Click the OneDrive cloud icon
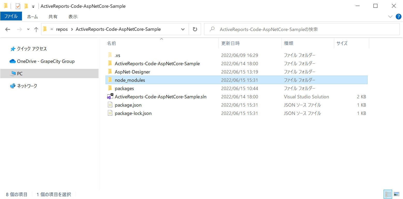Viewport: 403px width, 199px height. tap(13, 61)
